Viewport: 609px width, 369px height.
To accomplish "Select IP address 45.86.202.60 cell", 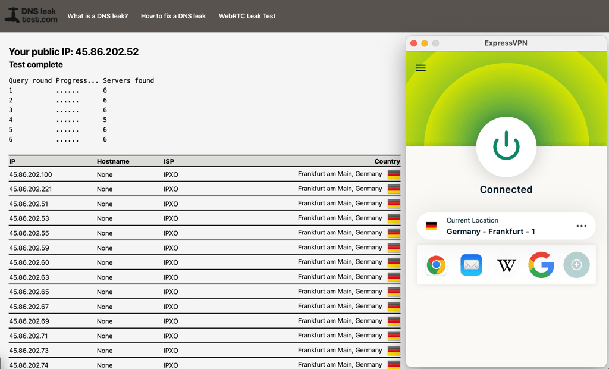I will point(29,262).
